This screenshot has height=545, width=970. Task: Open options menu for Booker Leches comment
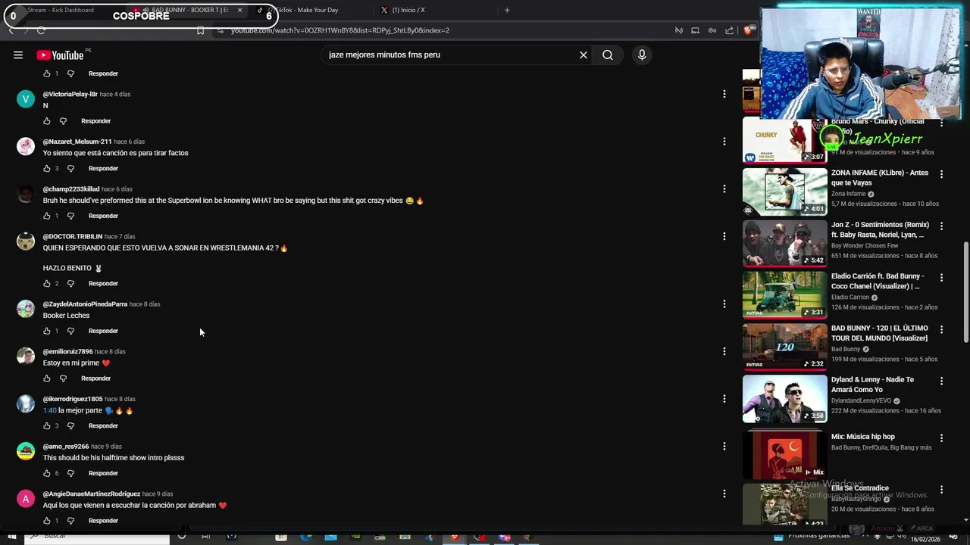tap(724, 304)
